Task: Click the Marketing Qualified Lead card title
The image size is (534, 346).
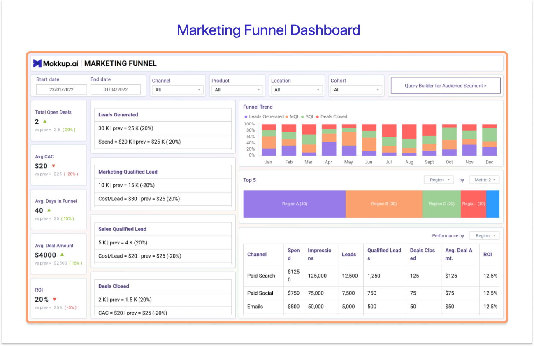Action: (128, 172)
